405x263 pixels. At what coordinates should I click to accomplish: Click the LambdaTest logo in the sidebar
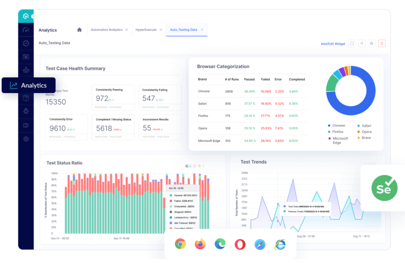(x=26, y=16)
